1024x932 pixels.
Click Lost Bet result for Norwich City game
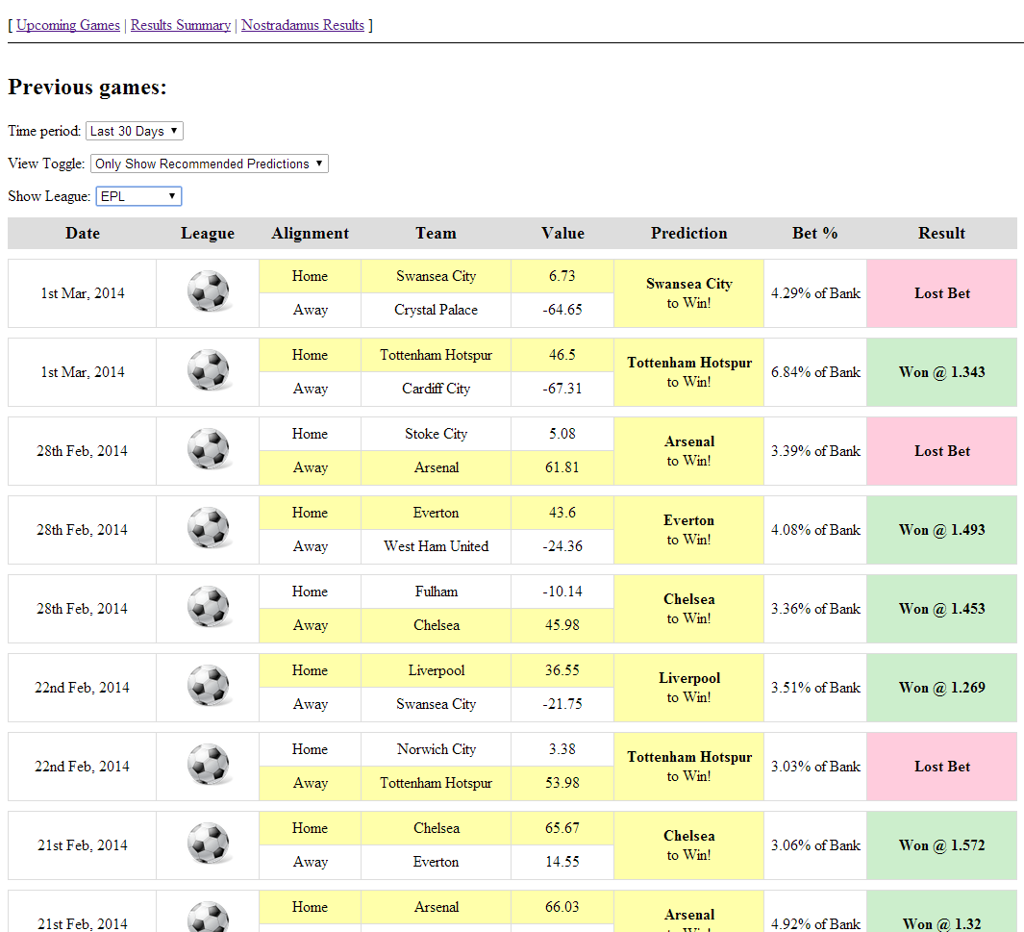[x=941, y=767]
